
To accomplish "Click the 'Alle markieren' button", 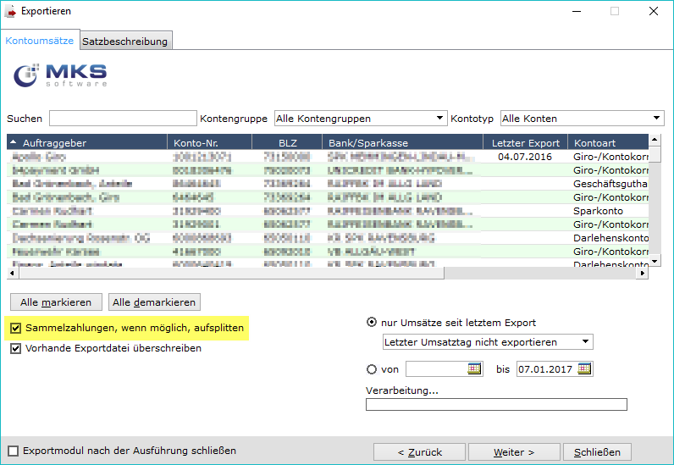I will (x=56, y=302).
